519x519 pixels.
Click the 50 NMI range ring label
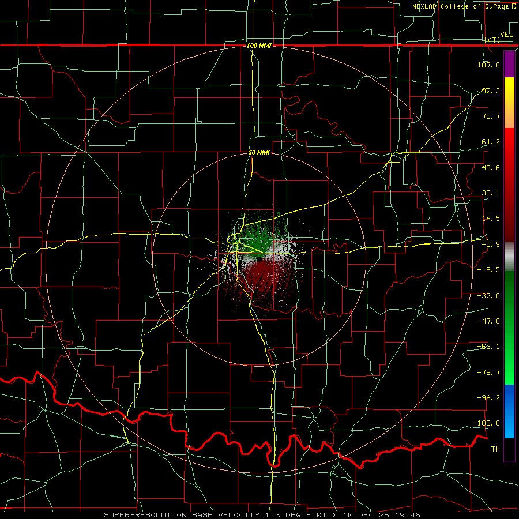(x=259, y=152)
